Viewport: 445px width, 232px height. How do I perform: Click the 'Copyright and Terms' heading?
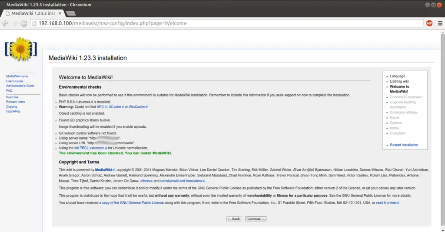click(x=79, y=162)
